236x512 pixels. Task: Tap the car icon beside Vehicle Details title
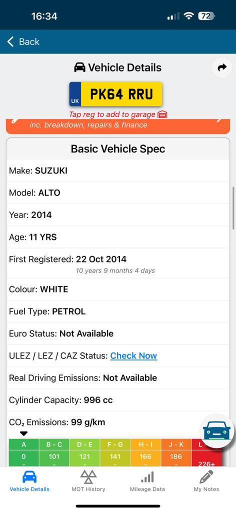coord(79,67)
